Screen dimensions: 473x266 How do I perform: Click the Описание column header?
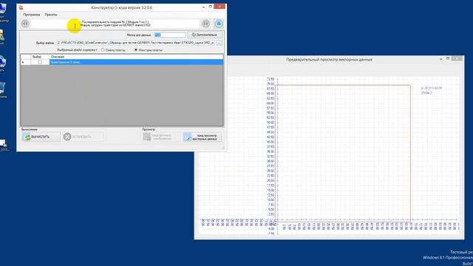pos(136,57)
